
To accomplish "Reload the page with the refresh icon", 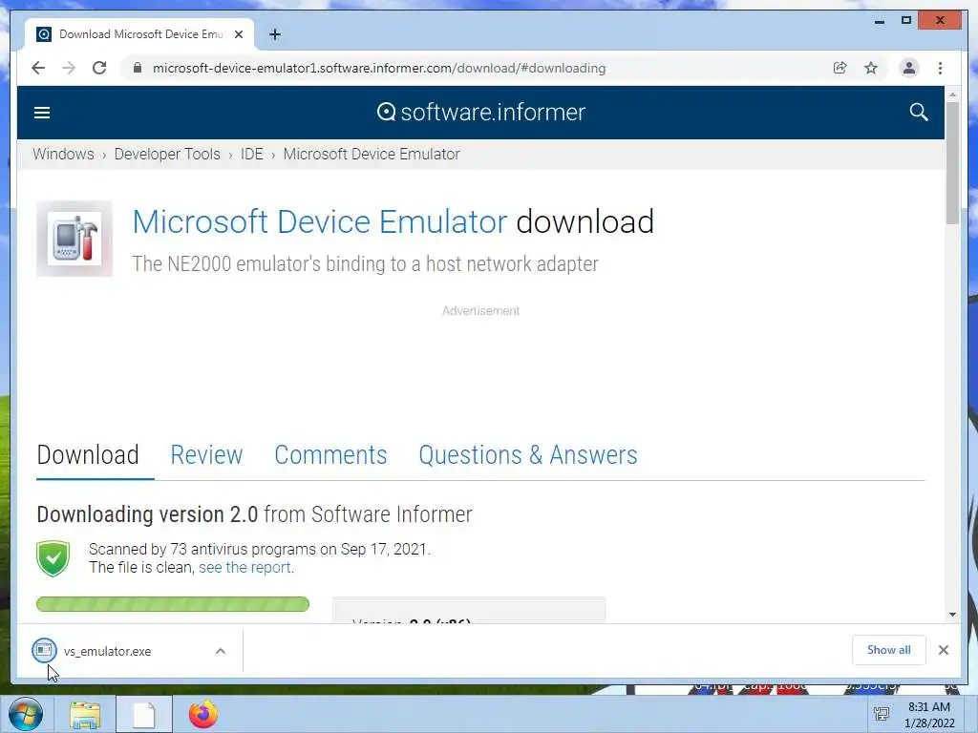I will point(99,68).
